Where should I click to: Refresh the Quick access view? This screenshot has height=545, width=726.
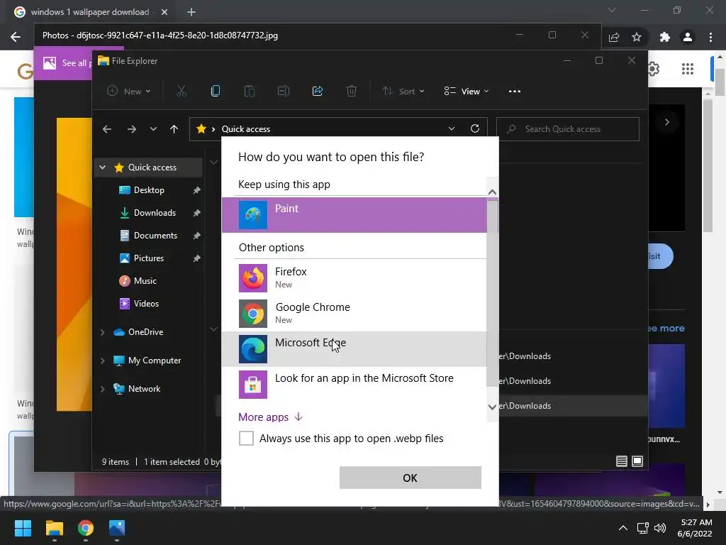click(x=475, y=129)
